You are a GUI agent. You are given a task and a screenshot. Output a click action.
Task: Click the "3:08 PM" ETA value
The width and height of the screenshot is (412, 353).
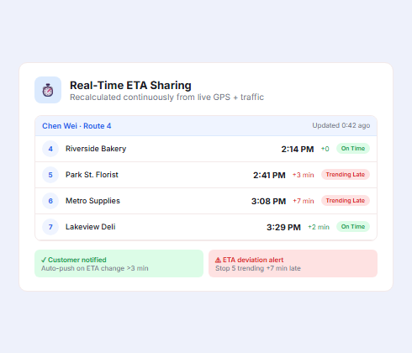[268, 201]
